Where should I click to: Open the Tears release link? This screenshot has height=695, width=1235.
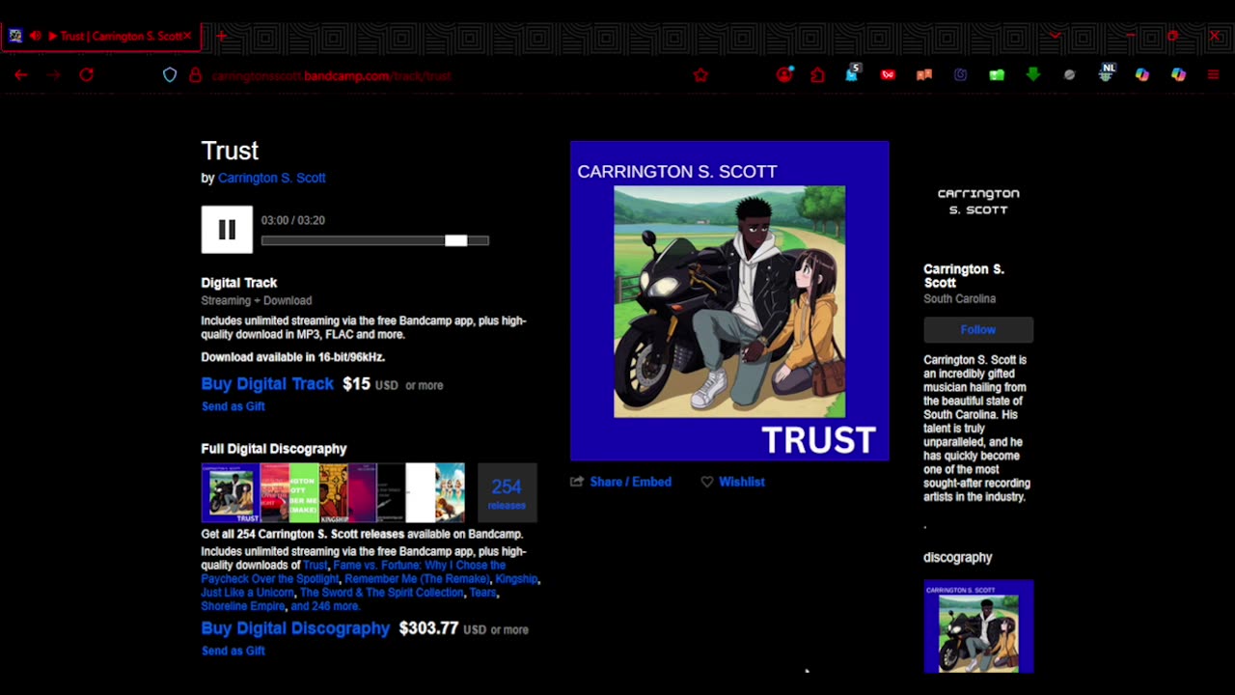point(482,593)
